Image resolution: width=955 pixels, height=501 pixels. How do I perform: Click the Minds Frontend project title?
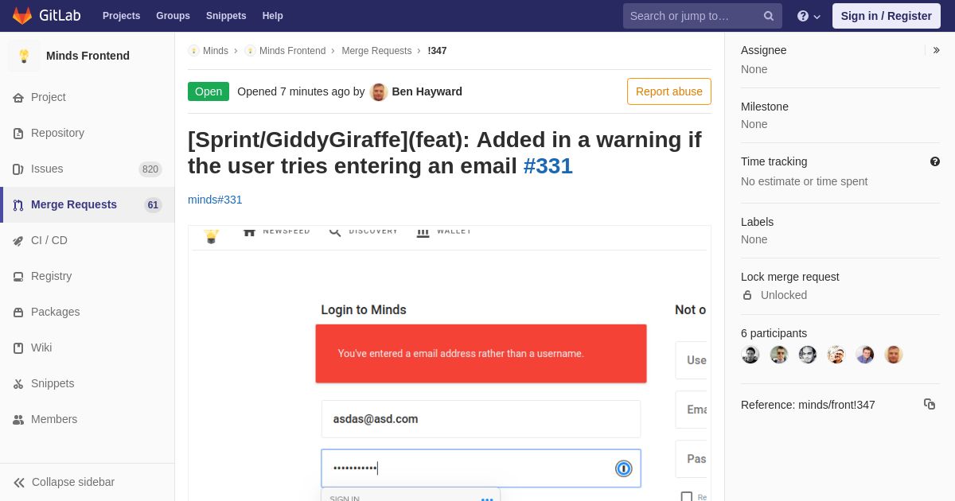click(88, 56)
